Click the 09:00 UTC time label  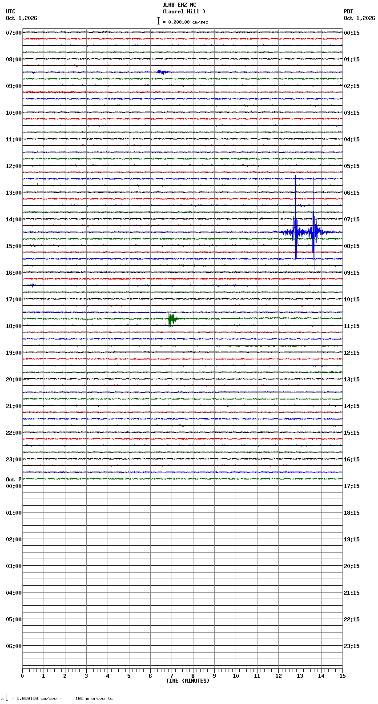(x=14, y=86)
